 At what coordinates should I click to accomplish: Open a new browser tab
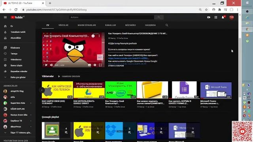50,3
